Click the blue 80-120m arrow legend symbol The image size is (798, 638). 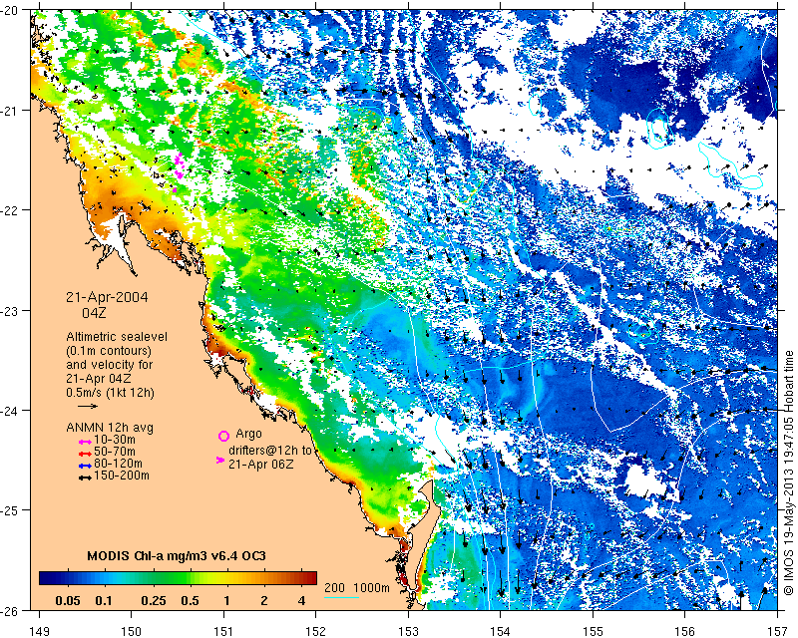85,466
